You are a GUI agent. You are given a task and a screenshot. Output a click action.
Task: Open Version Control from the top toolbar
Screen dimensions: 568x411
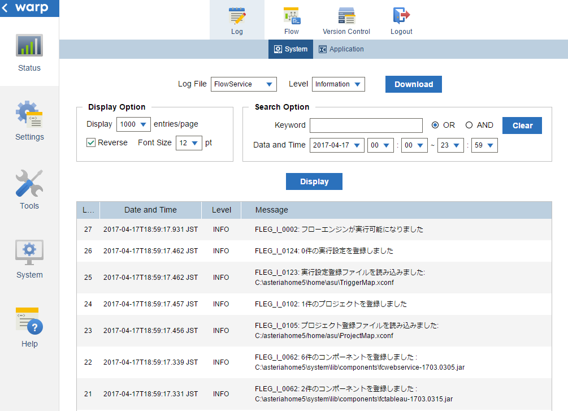click(x=346, y=20)
